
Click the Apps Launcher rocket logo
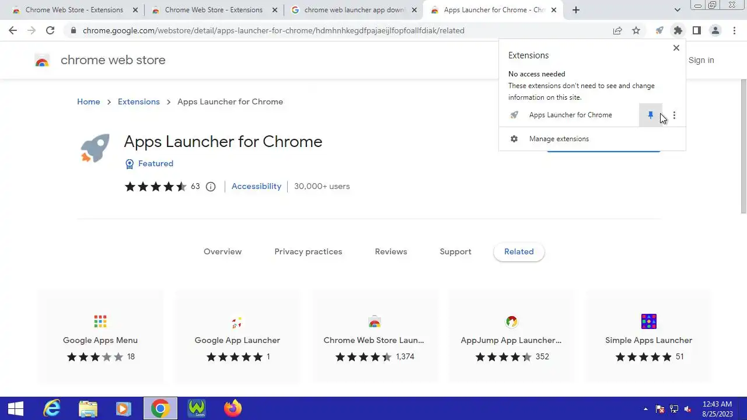tap(95, 148)
